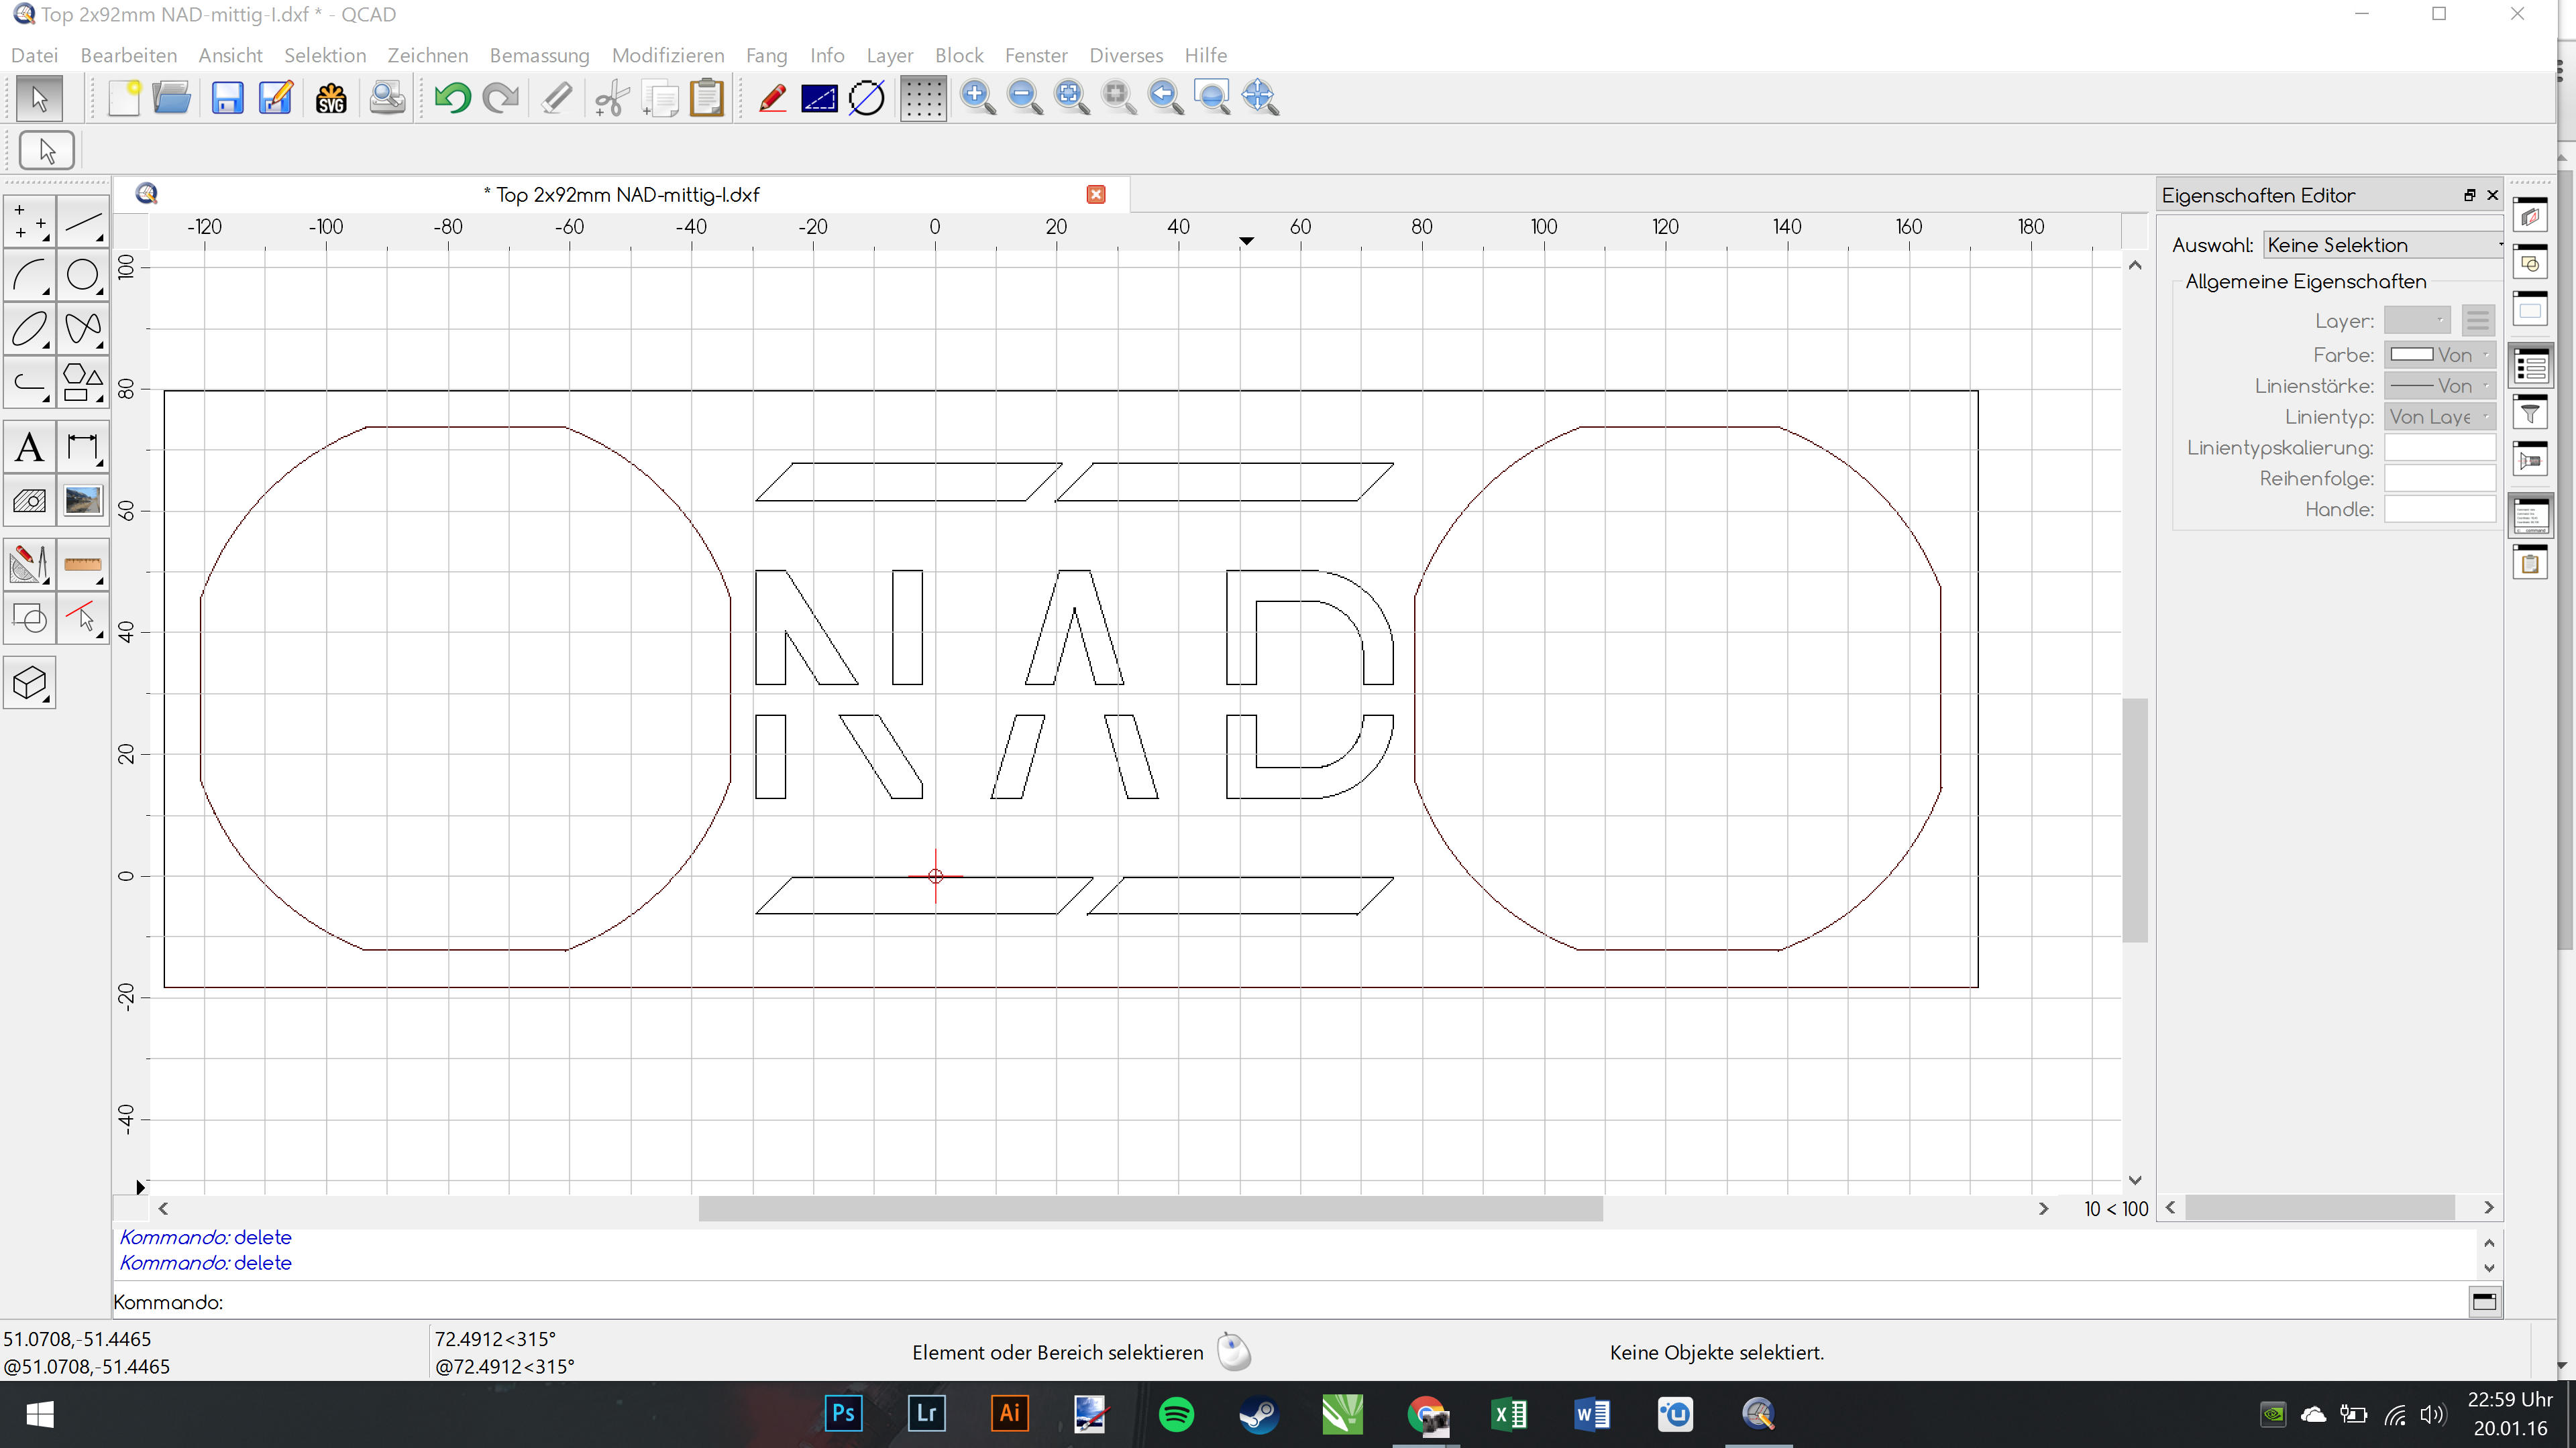This screenshot has height=1448, width=2576.
Task: Paste from clipboard in the toolbar
Action: [x=707, y=98]
